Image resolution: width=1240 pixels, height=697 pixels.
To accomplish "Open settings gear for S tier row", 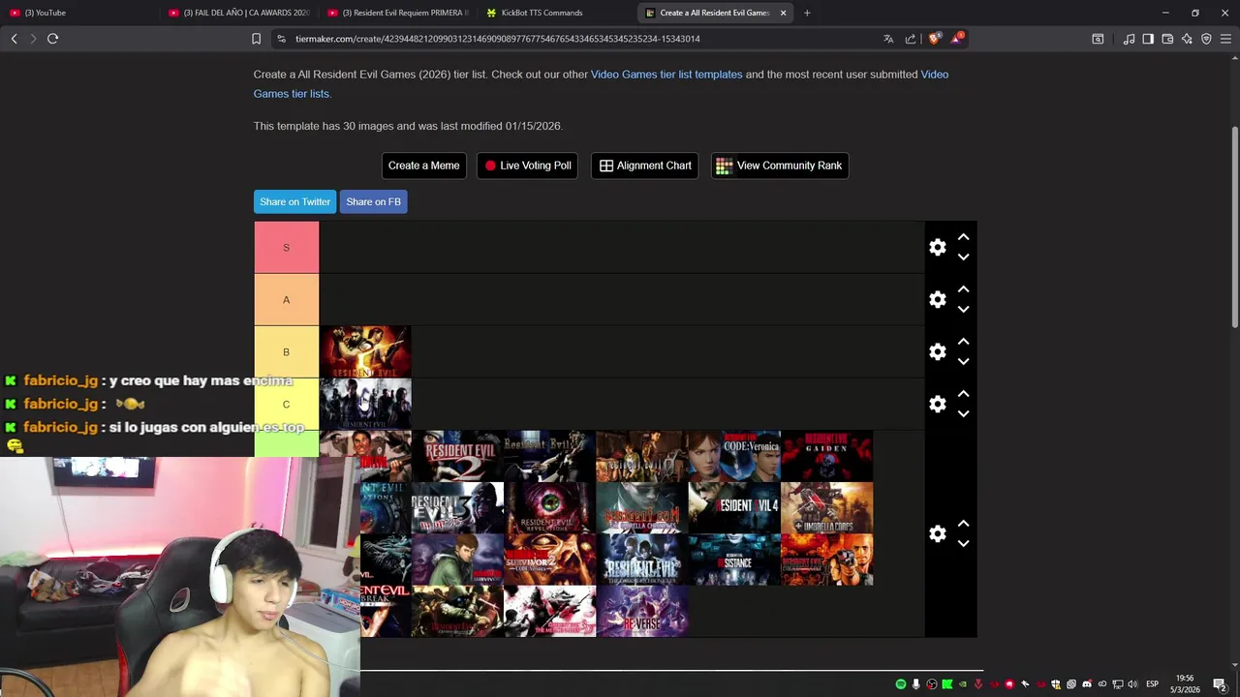I will (x=937, y=248).
